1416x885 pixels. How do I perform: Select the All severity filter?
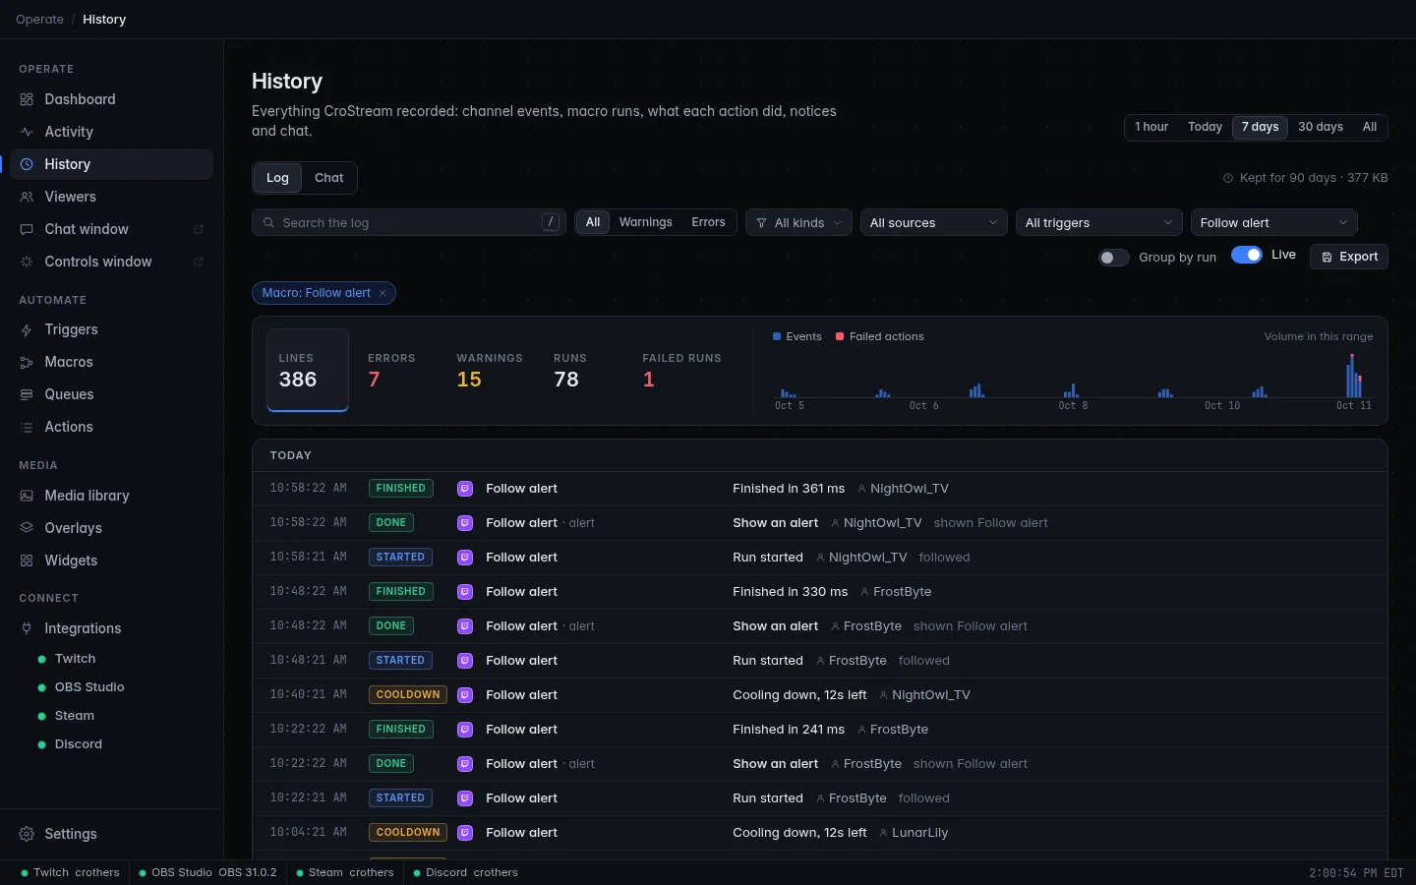pyautogui.click(x=593, y=222)
